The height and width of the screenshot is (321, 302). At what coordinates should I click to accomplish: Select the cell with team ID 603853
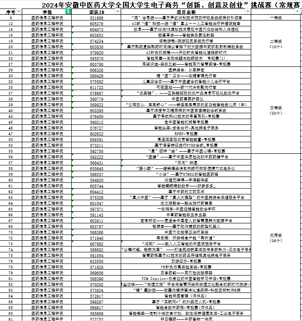pyautogui.click(x=97, y=35)
